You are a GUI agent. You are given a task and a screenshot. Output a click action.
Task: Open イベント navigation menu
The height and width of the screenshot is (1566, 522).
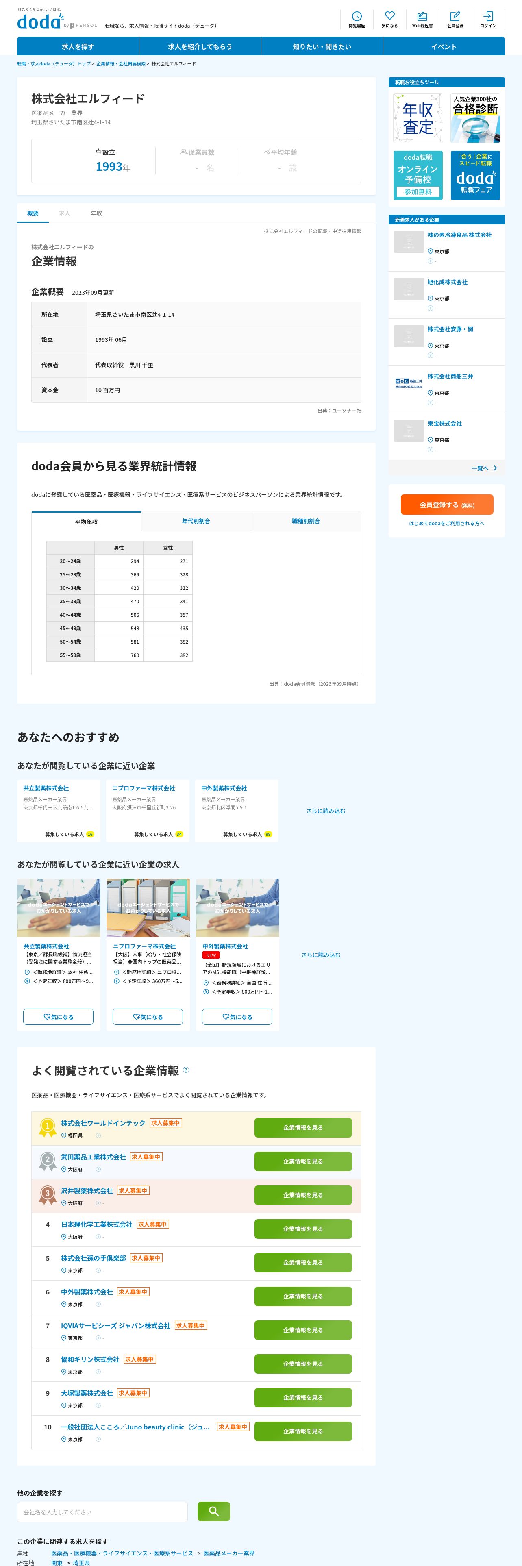444,46
